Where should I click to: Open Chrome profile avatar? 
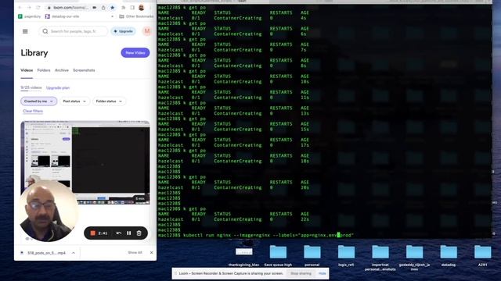click(142, 7)
